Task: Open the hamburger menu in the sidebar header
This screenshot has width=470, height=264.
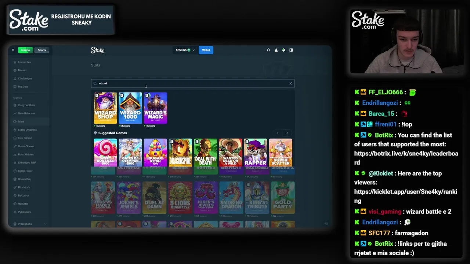Action: coord(13,50)
